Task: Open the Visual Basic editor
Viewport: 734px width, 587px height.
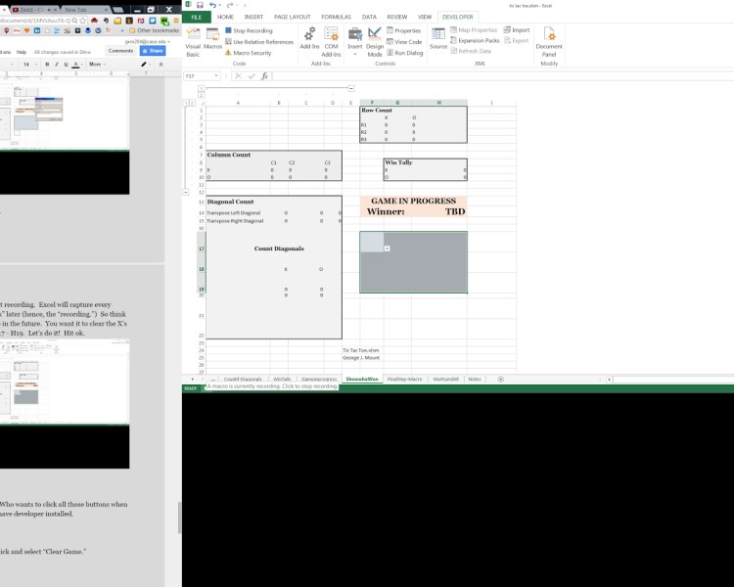Action: click(193, 39)
